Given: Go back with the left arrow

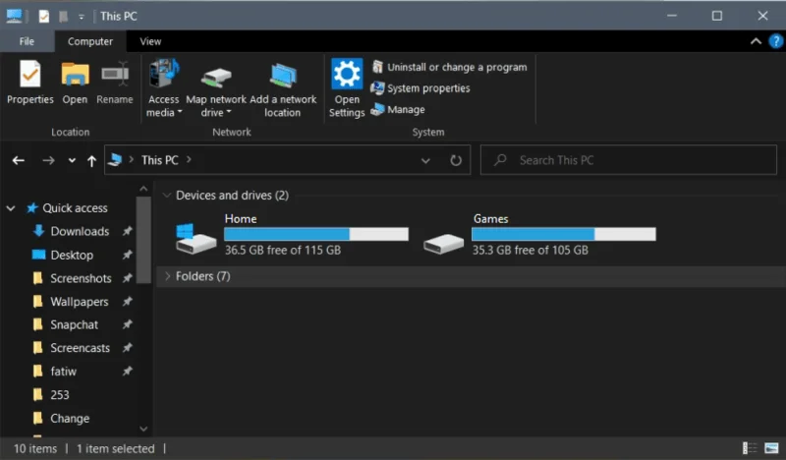Looking at the screenshot, I should pyautogui.click(x=19, y=160).
